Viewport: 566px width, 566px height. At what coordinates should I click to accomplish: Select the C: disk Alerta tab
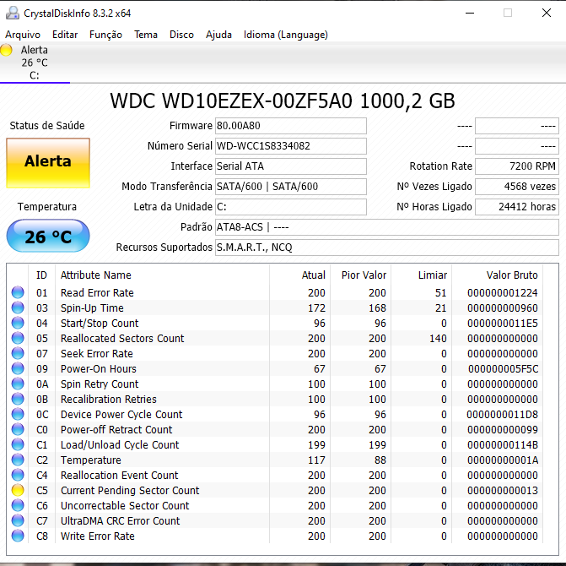click(x=35, y=63)
